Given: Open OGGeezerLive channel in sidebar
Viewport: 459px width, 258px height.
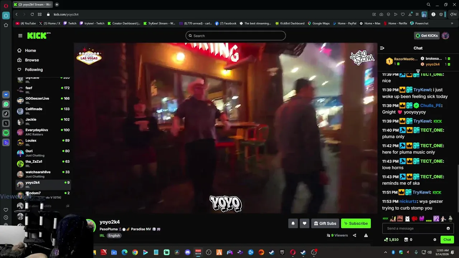Looking at the screenshot, I should click(43, 100).
